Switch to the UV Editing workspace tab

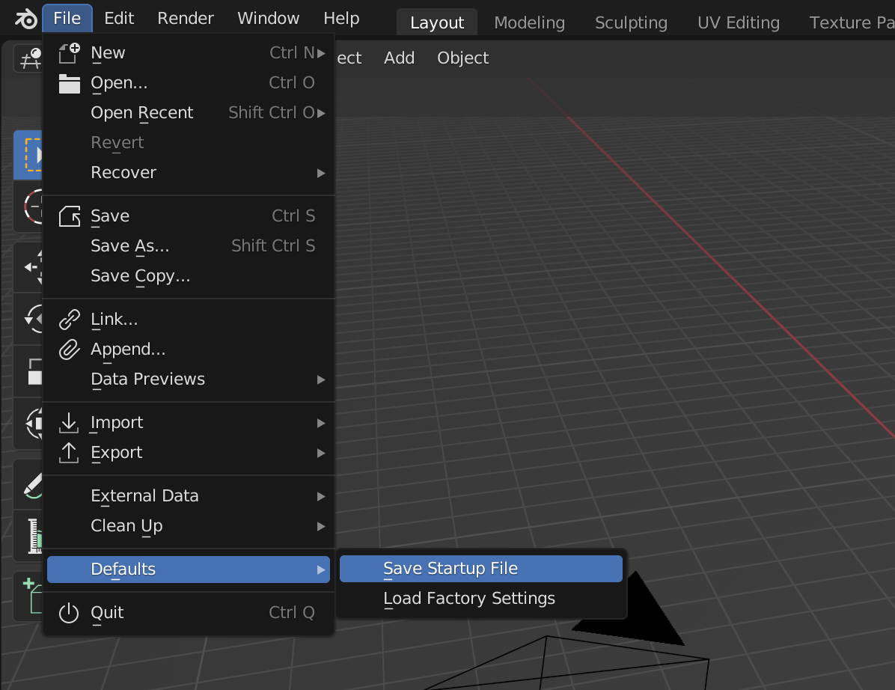(739, 23)
